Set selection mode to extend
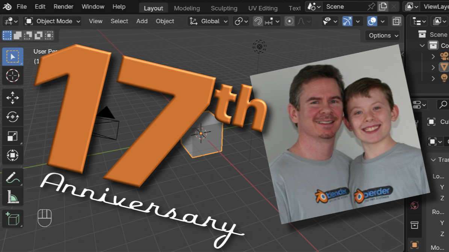 [x=17, y=35]
